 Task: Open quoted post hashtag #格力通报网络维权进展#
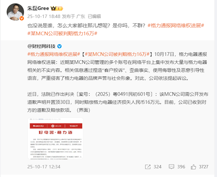(x=54, y=54)
